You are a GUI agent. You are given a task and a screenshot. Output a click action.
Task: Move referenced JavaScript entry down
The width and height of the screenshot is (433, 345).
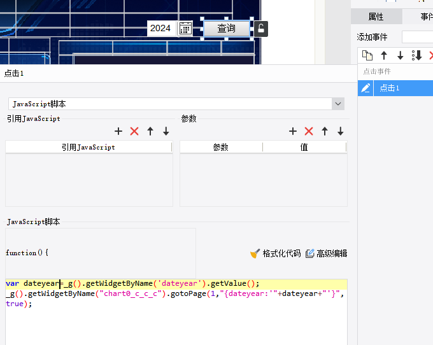(166, 131)
